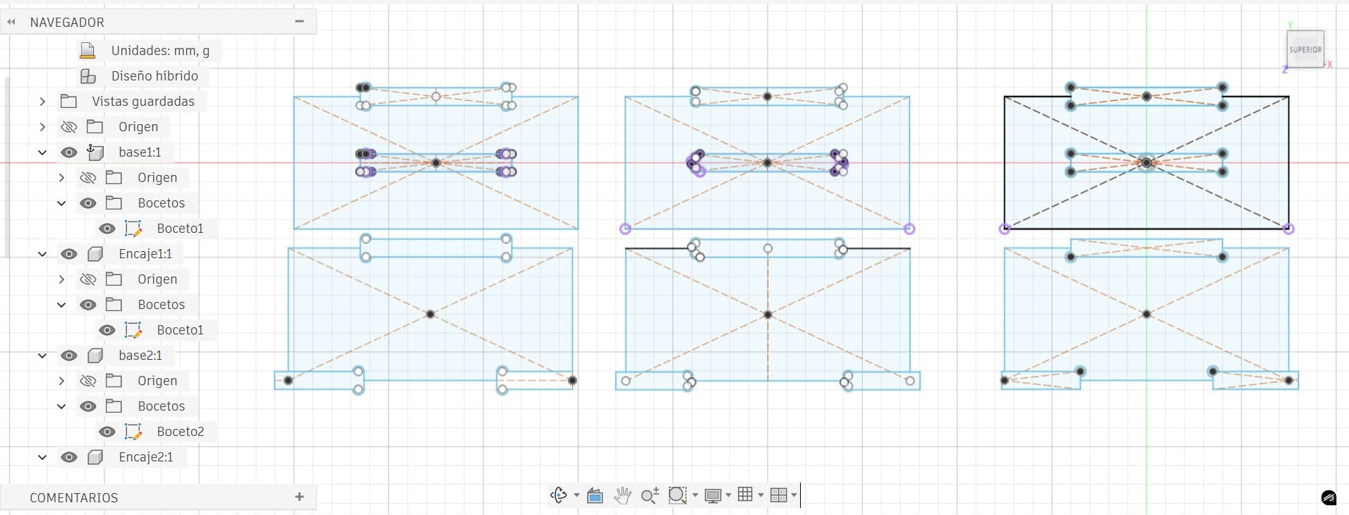The height and width of the screenshot is (515, 1349).
Task: Select the Zoom magnifier tool
Action: click(x=650, y=495)
